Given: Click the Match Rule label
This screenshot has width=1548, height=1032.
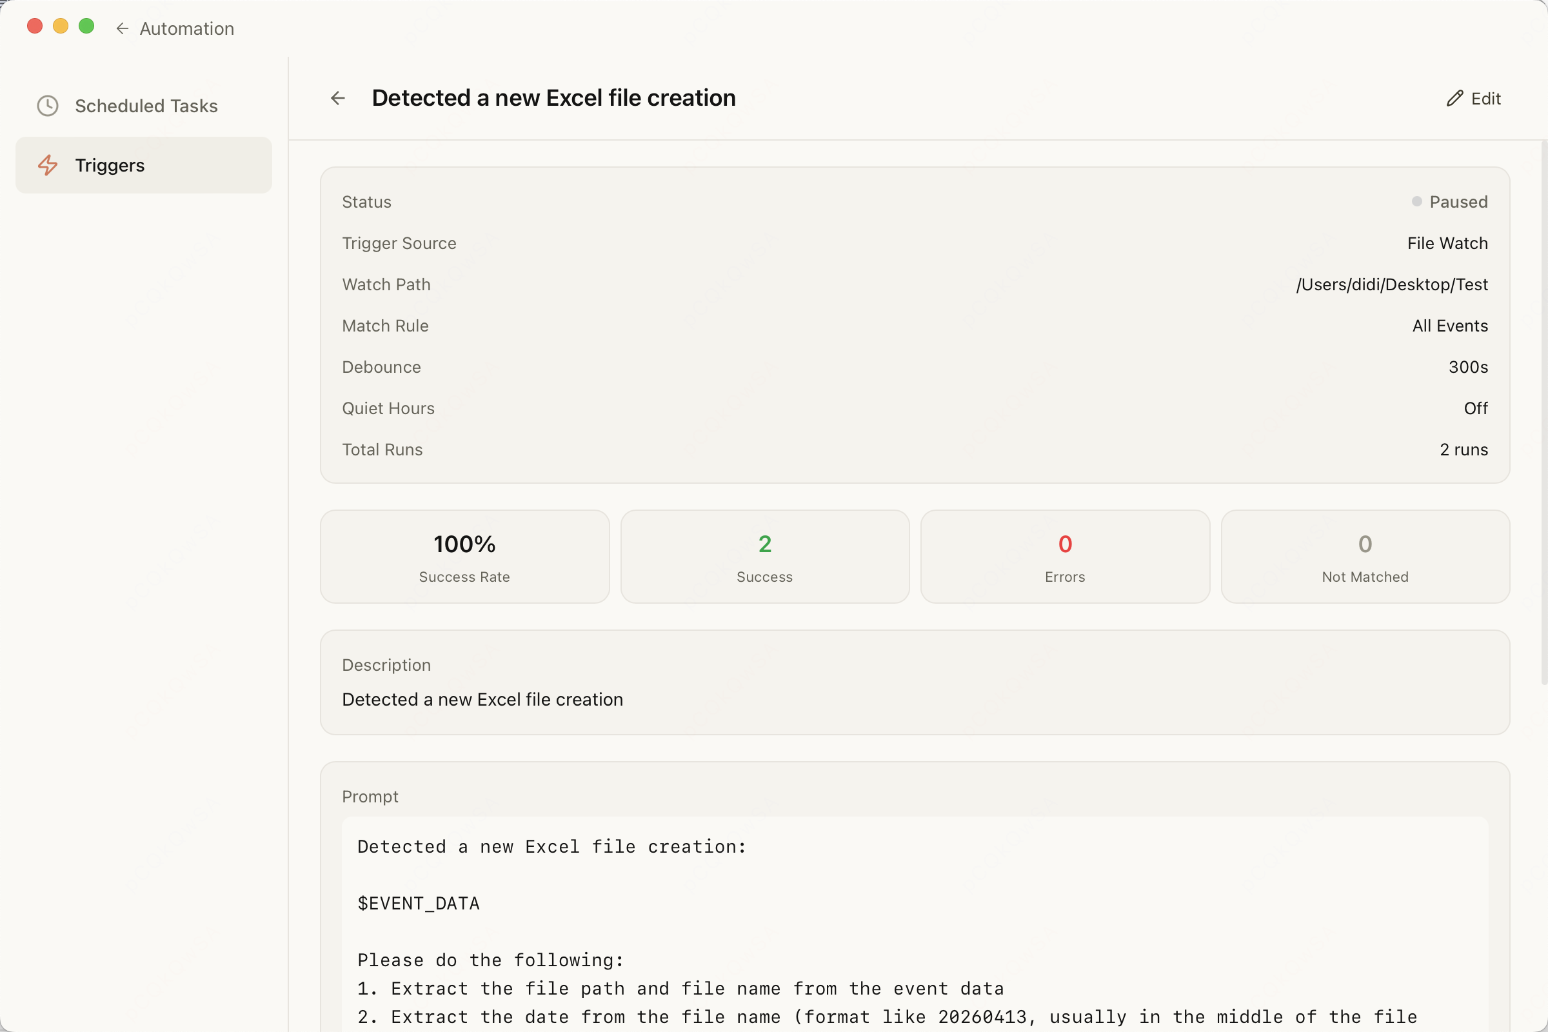Looking at the screenshot, I should pyautogui.click(x=385, y=325).
